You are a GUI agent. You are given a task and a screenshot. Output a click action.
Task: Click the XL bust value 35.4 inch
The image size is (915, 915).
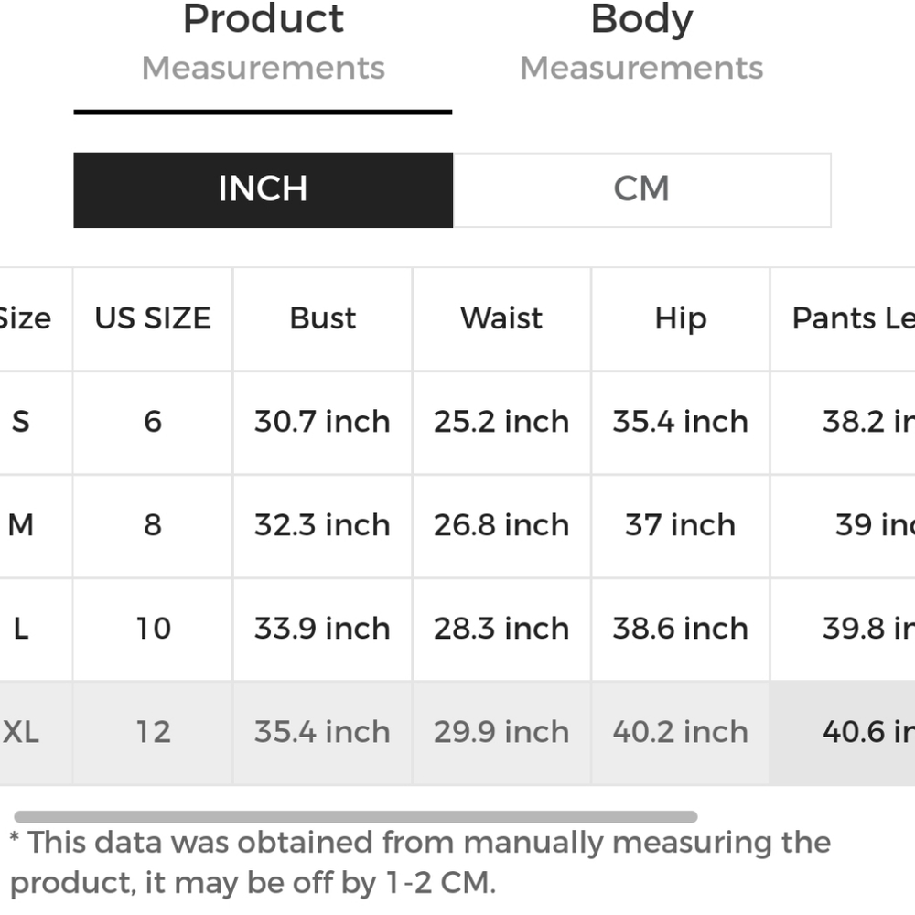[323, 732]
